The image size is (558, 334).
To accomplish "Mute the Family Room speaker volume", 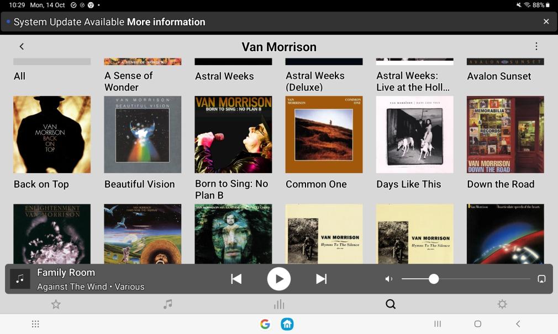I will (x=389, y=279).
